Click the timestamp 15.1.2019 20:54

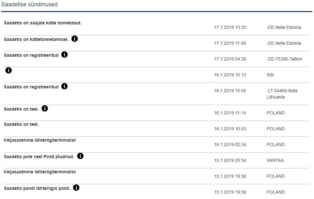pos(230,161)
